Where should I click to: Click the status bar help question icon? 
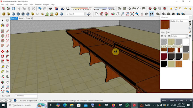click(15, 100)
